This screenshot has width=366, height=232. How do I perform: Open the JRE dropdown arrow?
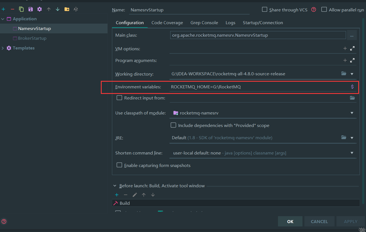(x=352, y=138)
